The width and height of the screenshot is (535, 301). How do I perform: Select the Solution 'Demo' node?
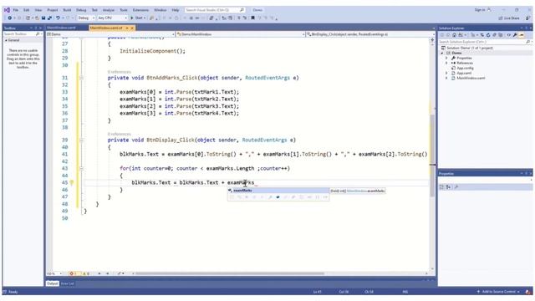click(470, 48)
